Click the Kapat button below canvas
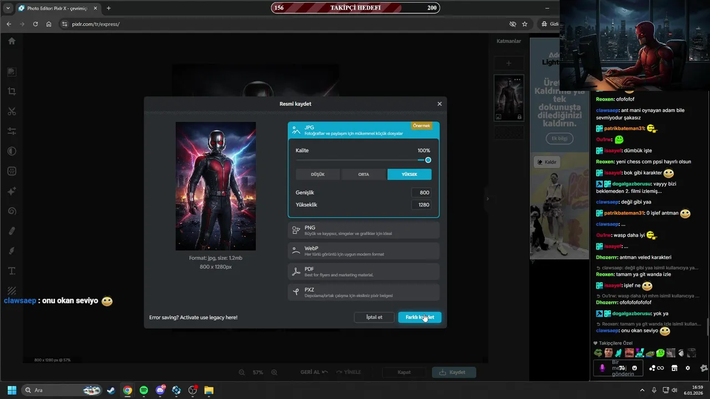 (x=404, y=372)
